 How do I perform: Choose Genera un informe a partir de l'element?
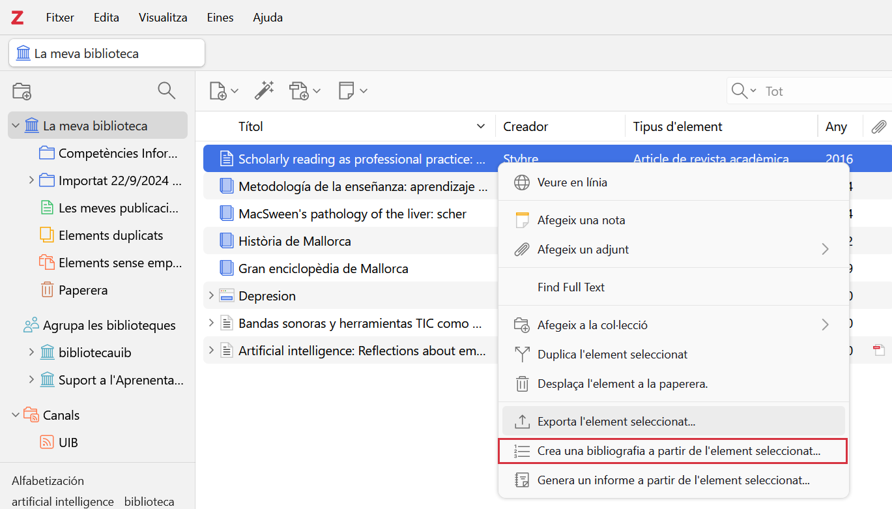pos(674,480)
